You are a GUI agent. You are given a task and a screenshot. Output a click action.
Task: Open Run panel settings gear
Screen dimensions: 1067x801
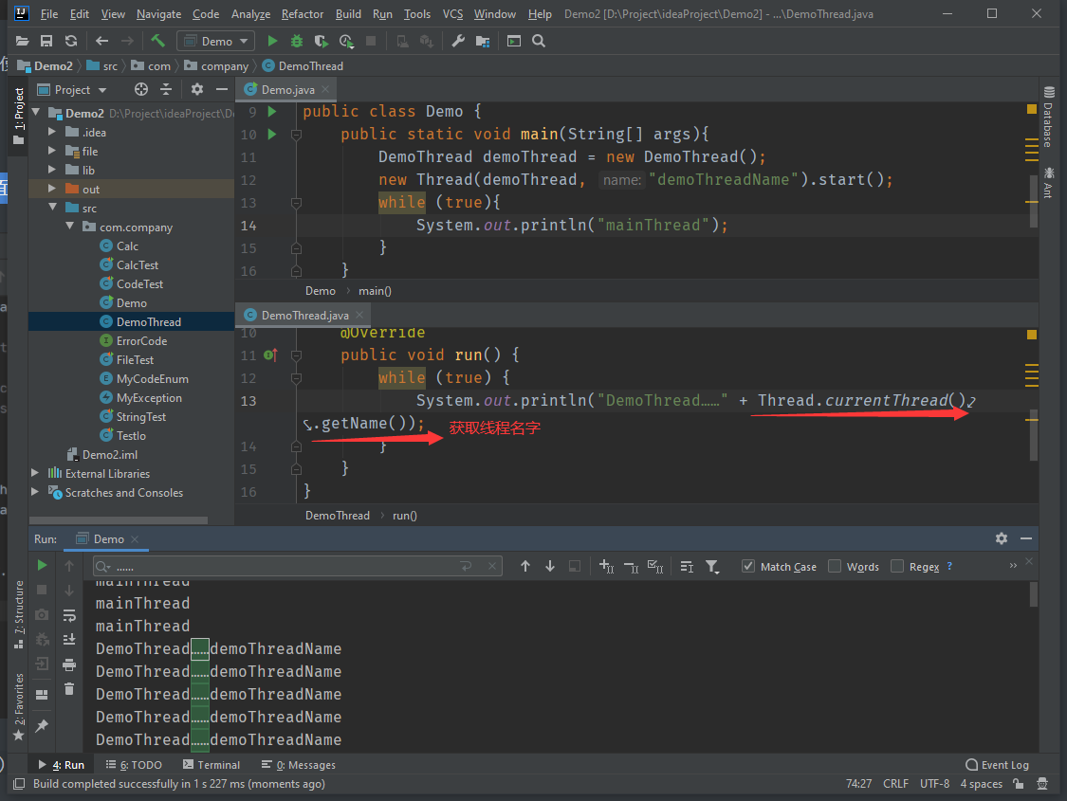(1002, 538)
